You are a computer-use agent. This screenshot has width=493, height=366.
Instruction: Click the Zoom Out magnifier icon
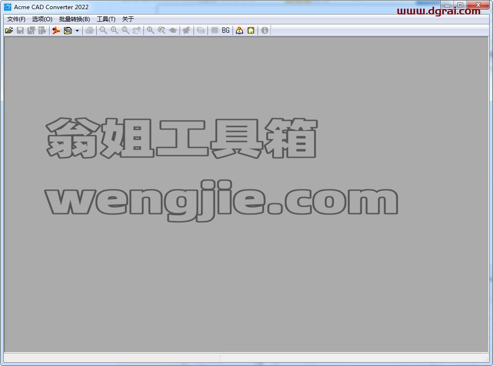[103, 30]
